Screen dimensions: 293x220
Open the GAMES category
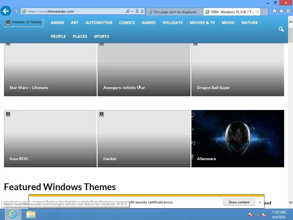[149, 23]
